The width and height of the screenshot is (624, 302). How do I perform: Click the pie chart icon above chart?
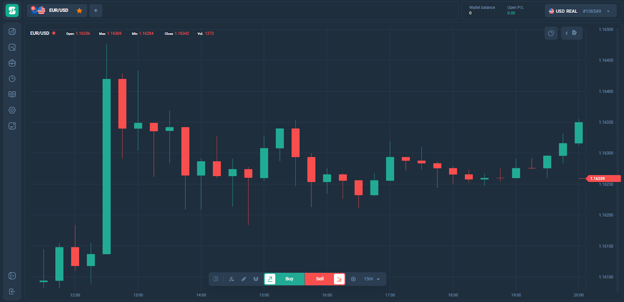[x=551, y=33]
